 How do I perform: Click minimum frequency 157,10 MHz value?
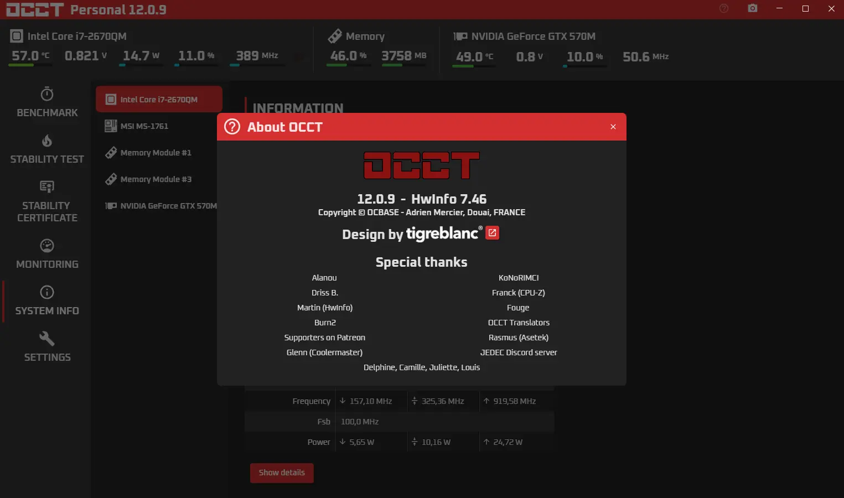pos(371,401)
